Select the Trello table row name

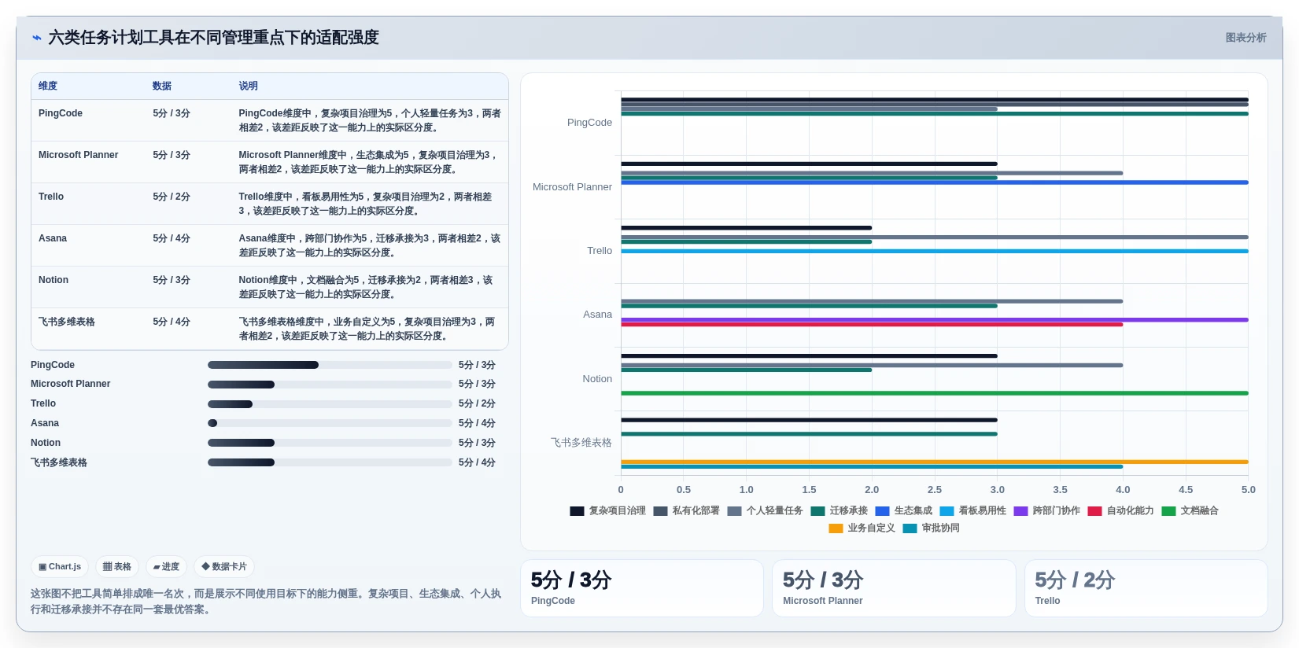point(51,197)
